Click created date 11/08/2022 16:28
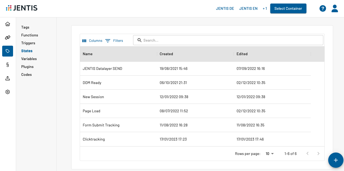Viewport: 344px width, 171px height. tap(174, 125)
